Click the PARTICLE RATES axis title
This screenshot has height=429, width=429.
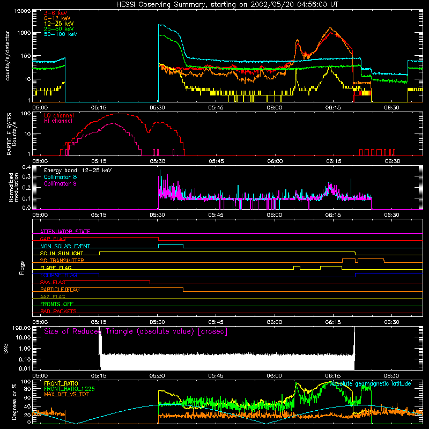pyautogui.click(x=9, y=134)
